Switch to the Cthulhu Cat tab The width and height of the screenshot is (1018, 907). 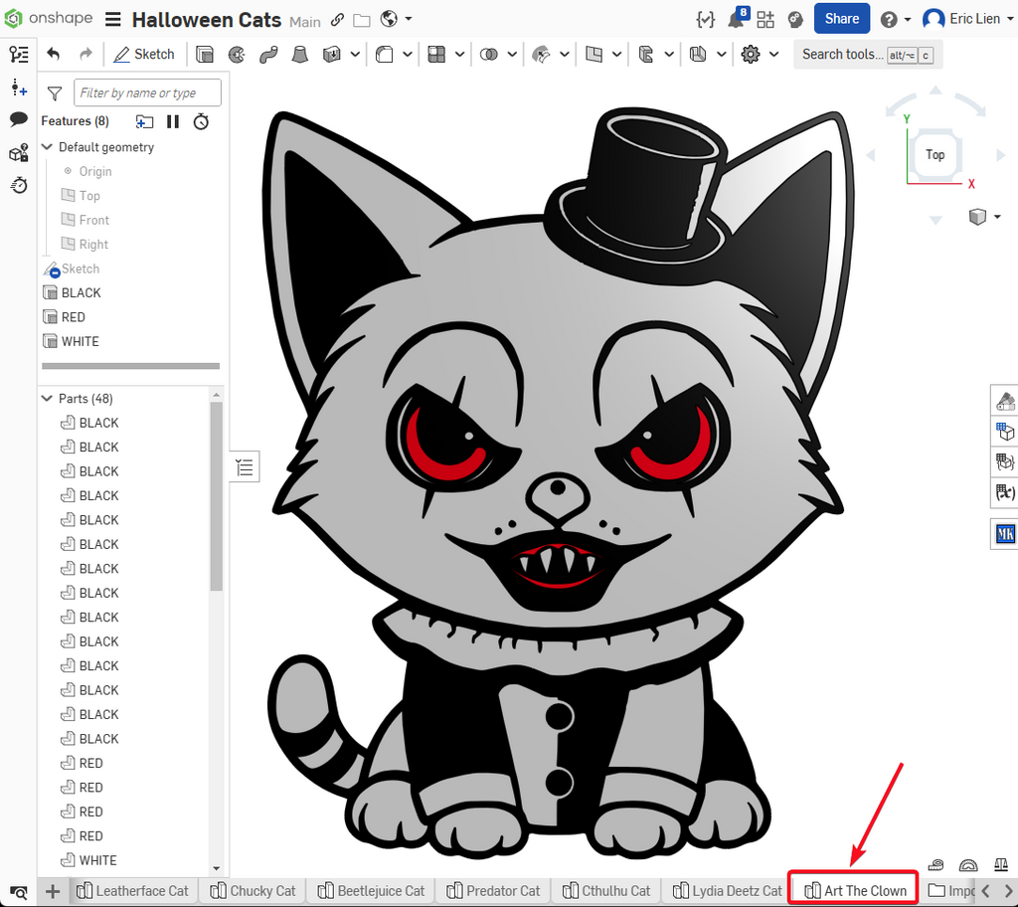[606, 891]
